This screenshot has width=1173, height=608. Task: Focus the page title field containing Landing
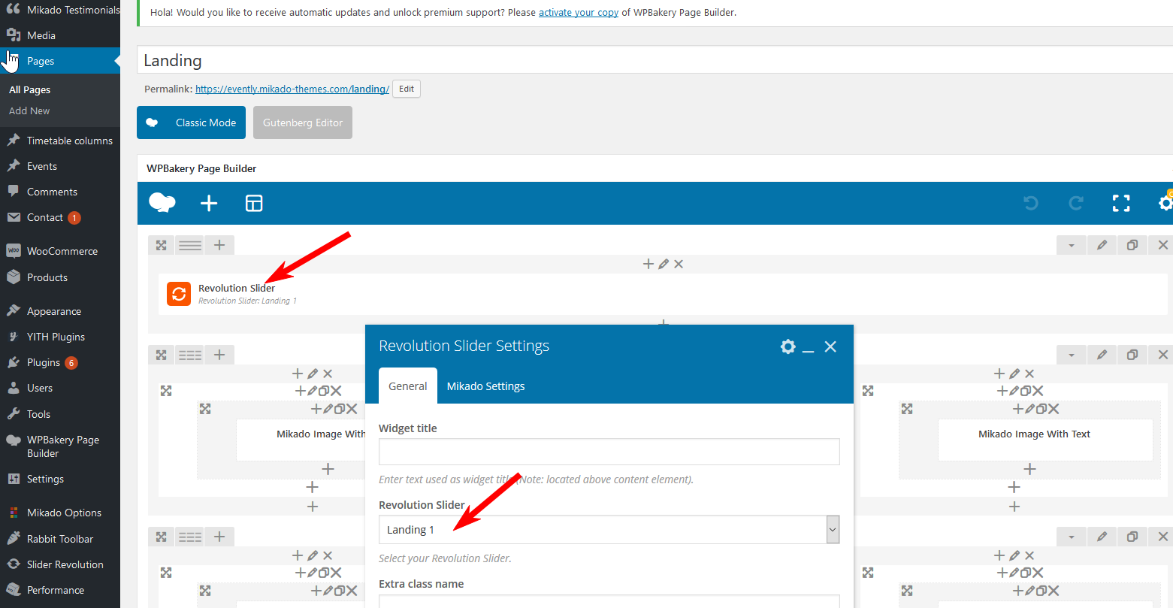tap(655, 60)
